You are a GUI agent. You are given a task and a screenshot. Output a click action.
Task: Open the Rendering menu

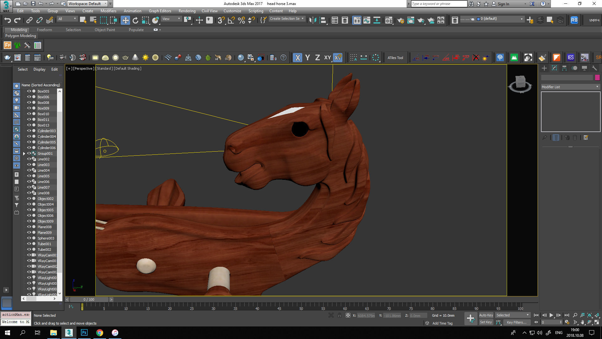pos(187,11)
